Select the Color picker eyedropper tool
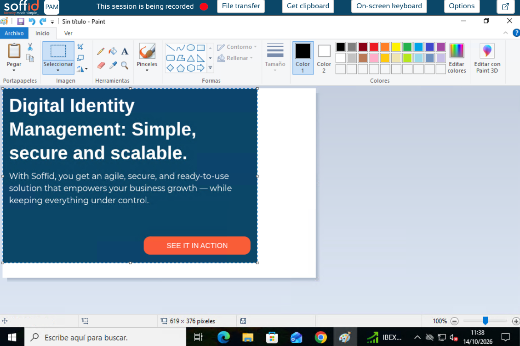The height and width of the screenshot is (346, 520). coord(113,65)
